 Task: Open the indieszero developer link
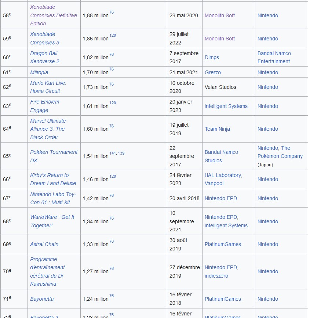[x=216, y=276]
